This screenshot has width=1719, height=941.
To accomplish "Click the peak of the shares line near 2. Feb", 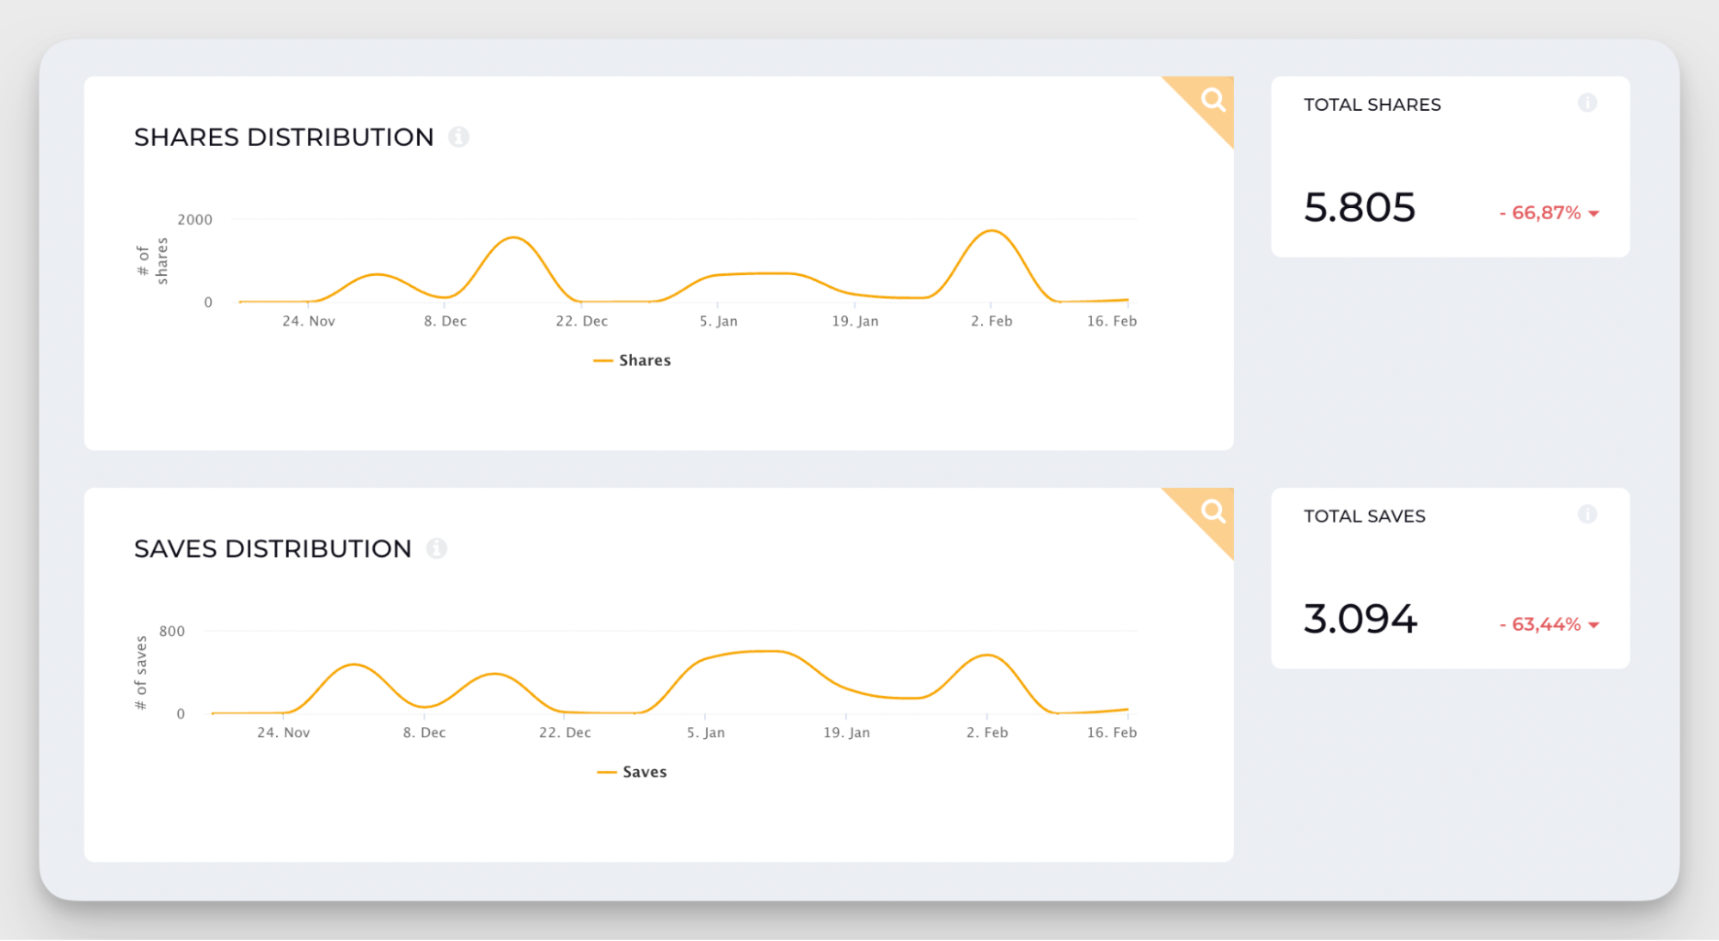I will [991, 230].
